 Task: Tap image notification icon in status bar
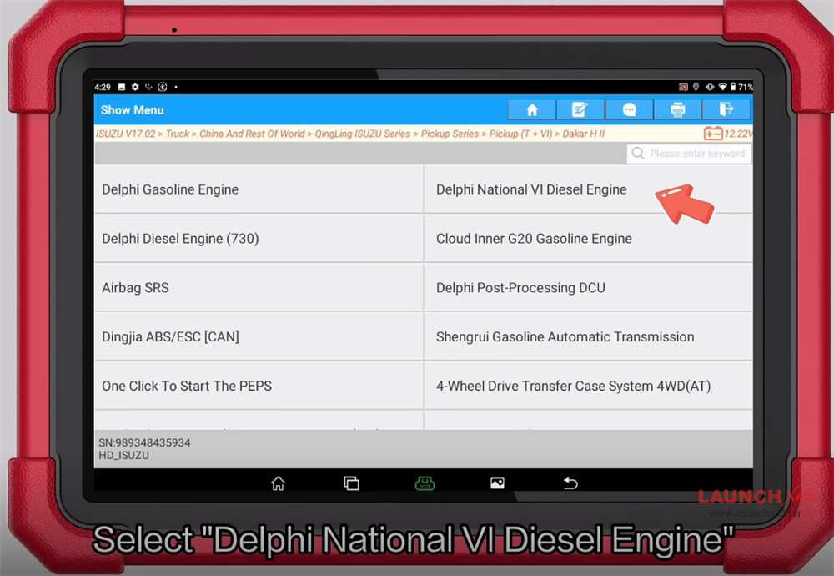tap(121, 87)
